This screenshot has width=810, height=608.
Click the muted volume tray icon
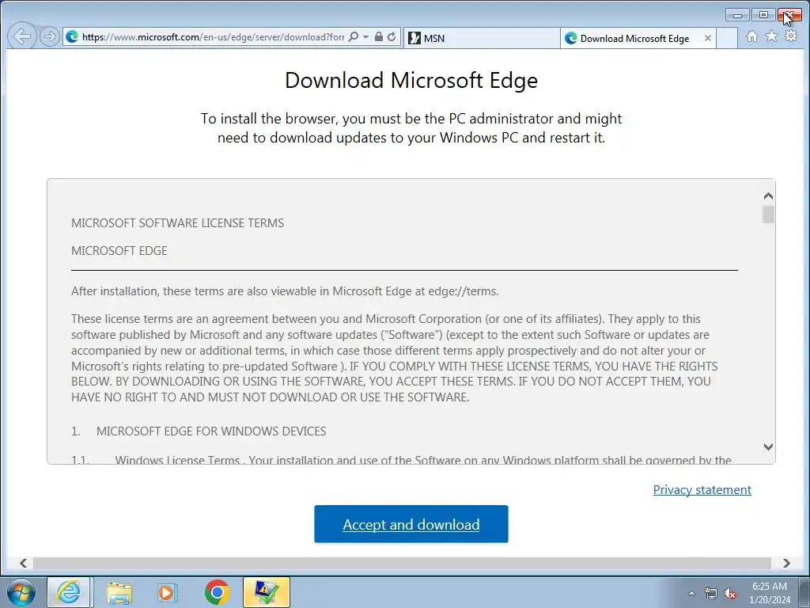pyautogui.click(x=730, y=593)
